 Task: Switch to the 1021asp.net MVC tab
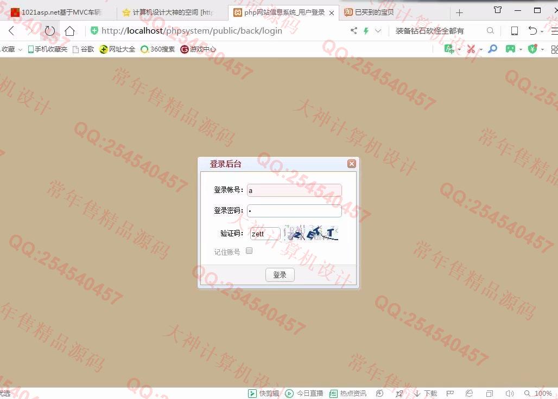click(57, 12)
